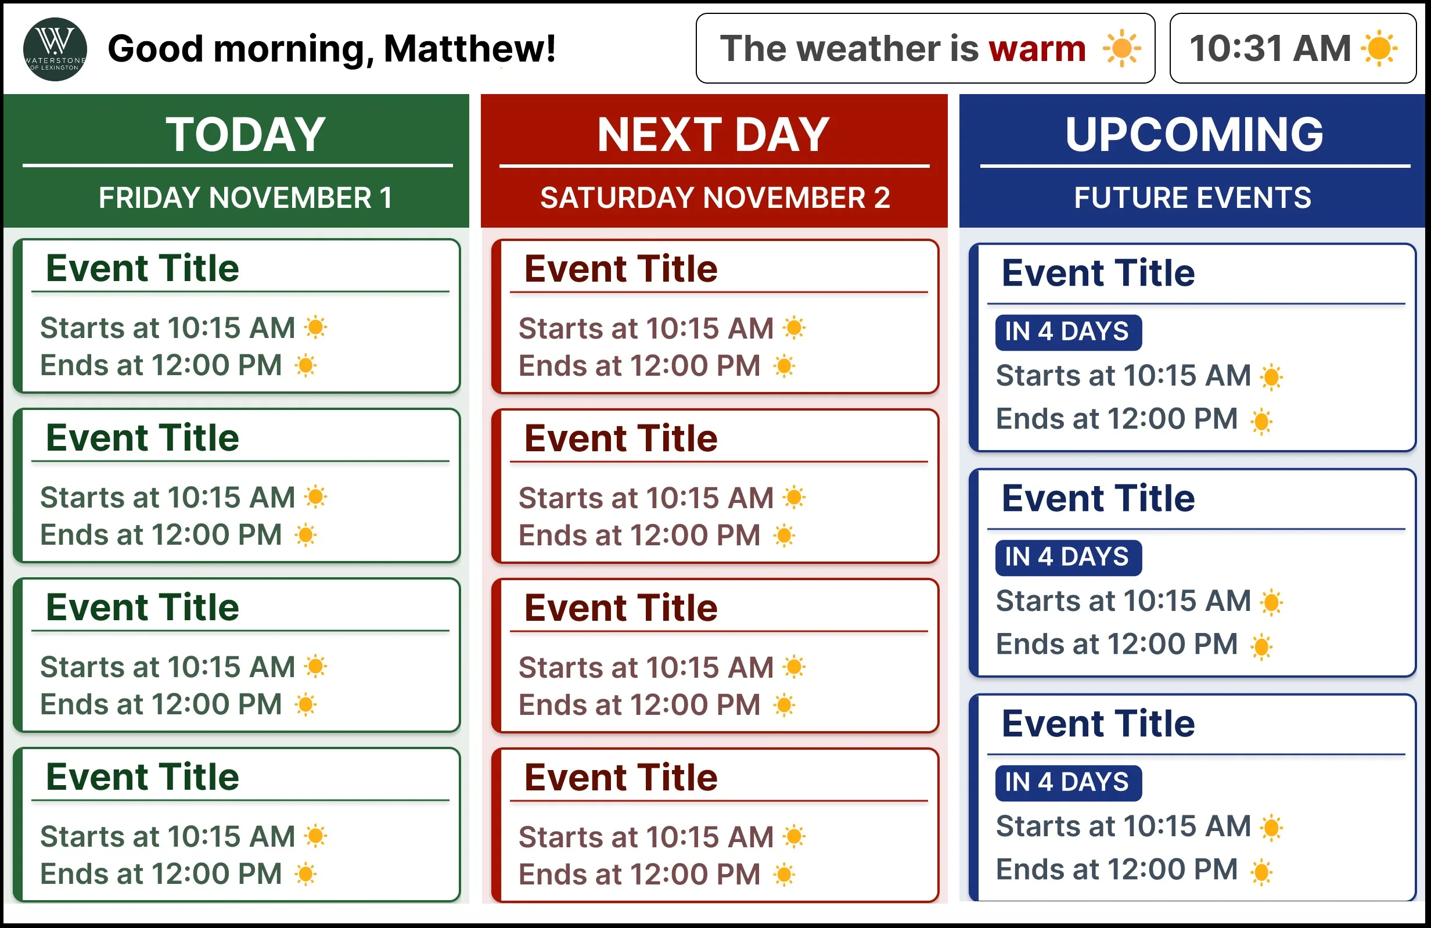Click start-time sun icon in third Next Day event
Screen dimensions: 1431x928
(x=794, y=667)
